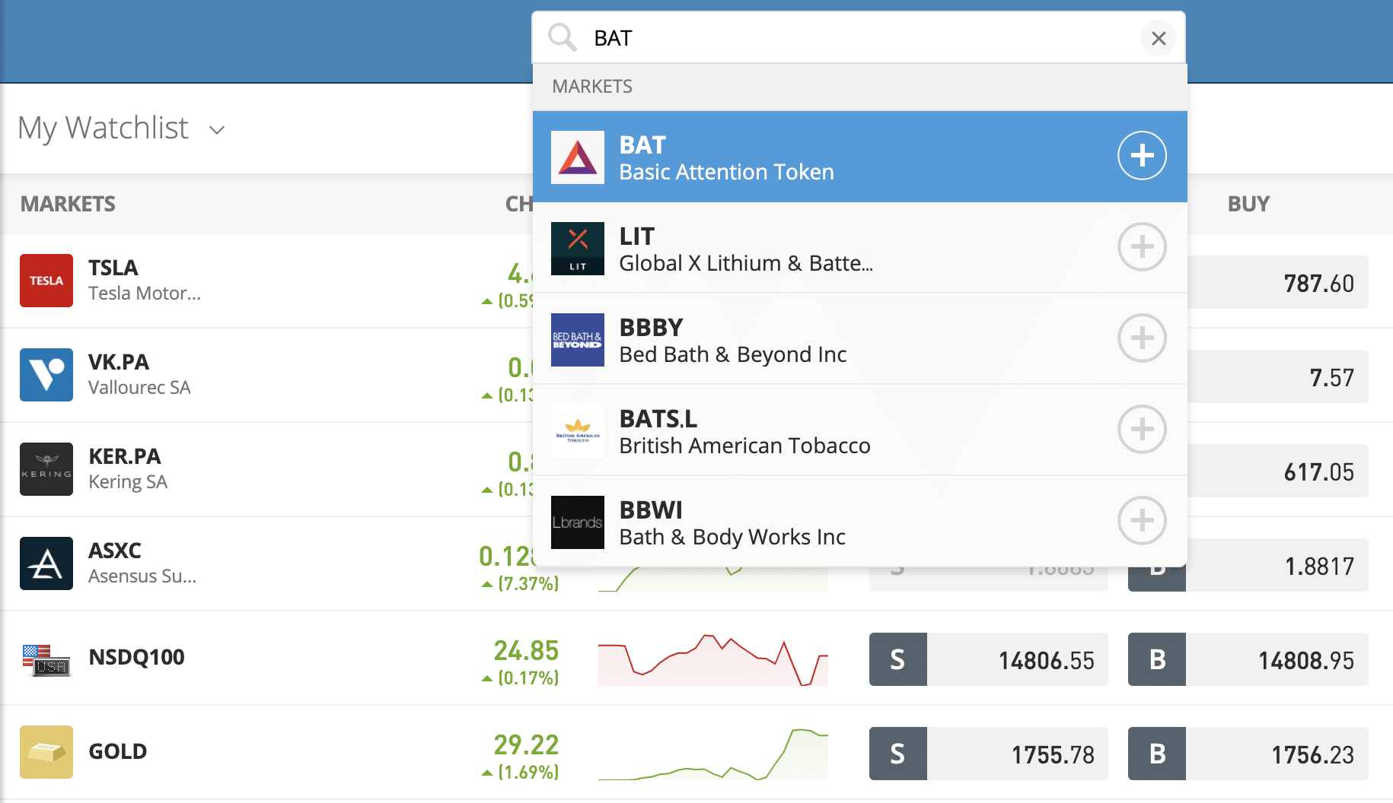The height and width of the screenshot is (803, 1393).
Task: Add BAT Basic Attention Token to watchlist
Action: click(x=1142, y=156)
